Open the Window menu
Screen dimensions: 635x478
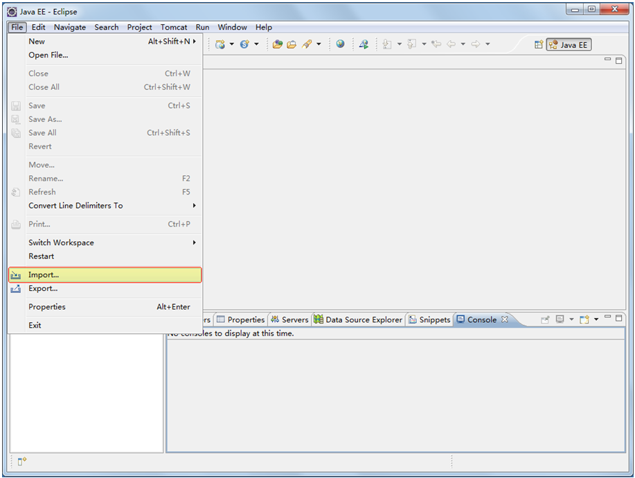(x=232, y=27)
